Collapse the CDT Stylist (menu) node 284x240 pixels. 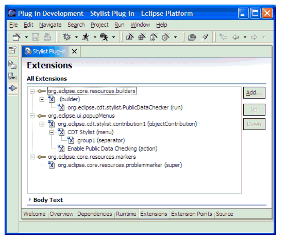point(52,132)
